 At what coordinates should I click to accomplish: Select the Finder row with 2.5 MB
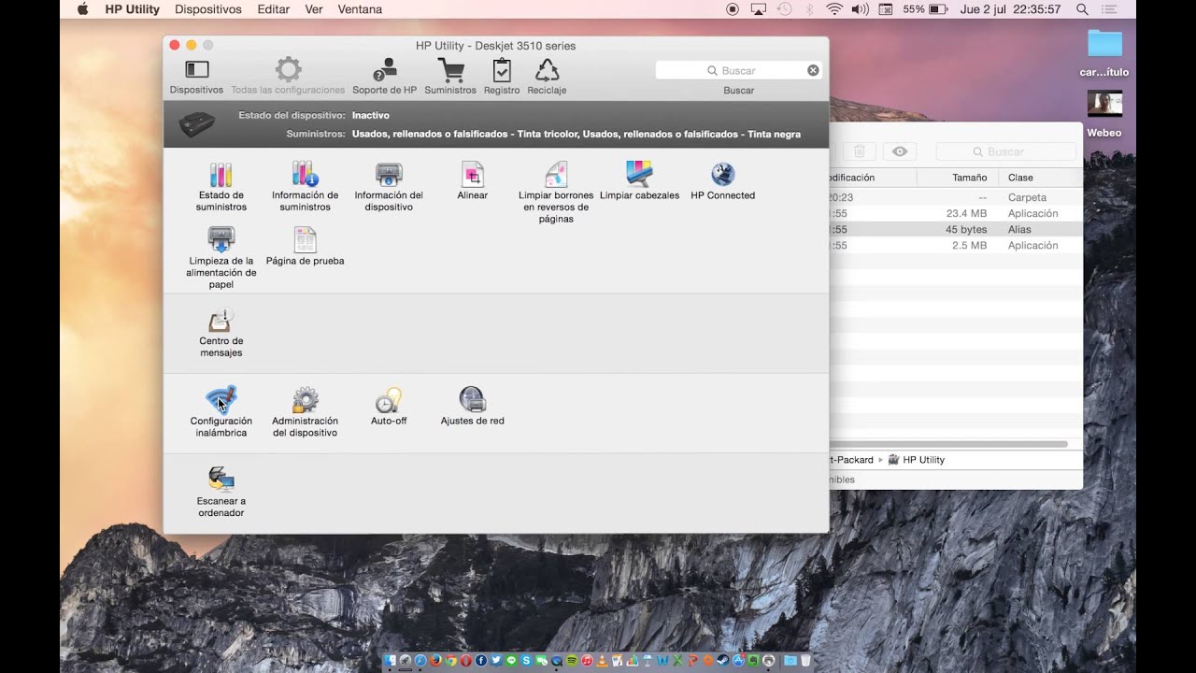coord(956,245)
